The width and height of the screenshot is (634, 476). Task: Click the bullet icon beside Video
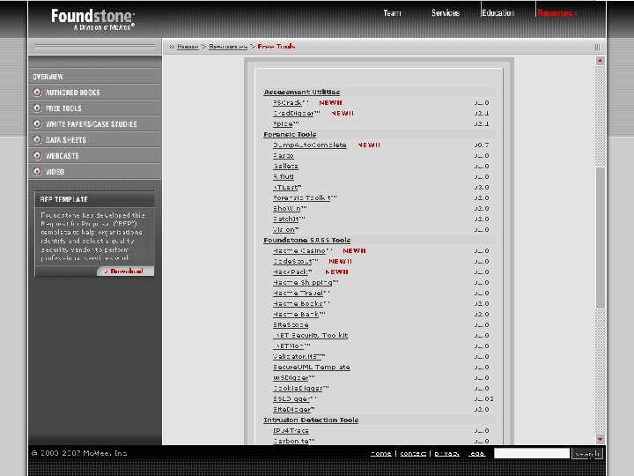[x=37, y=171]
